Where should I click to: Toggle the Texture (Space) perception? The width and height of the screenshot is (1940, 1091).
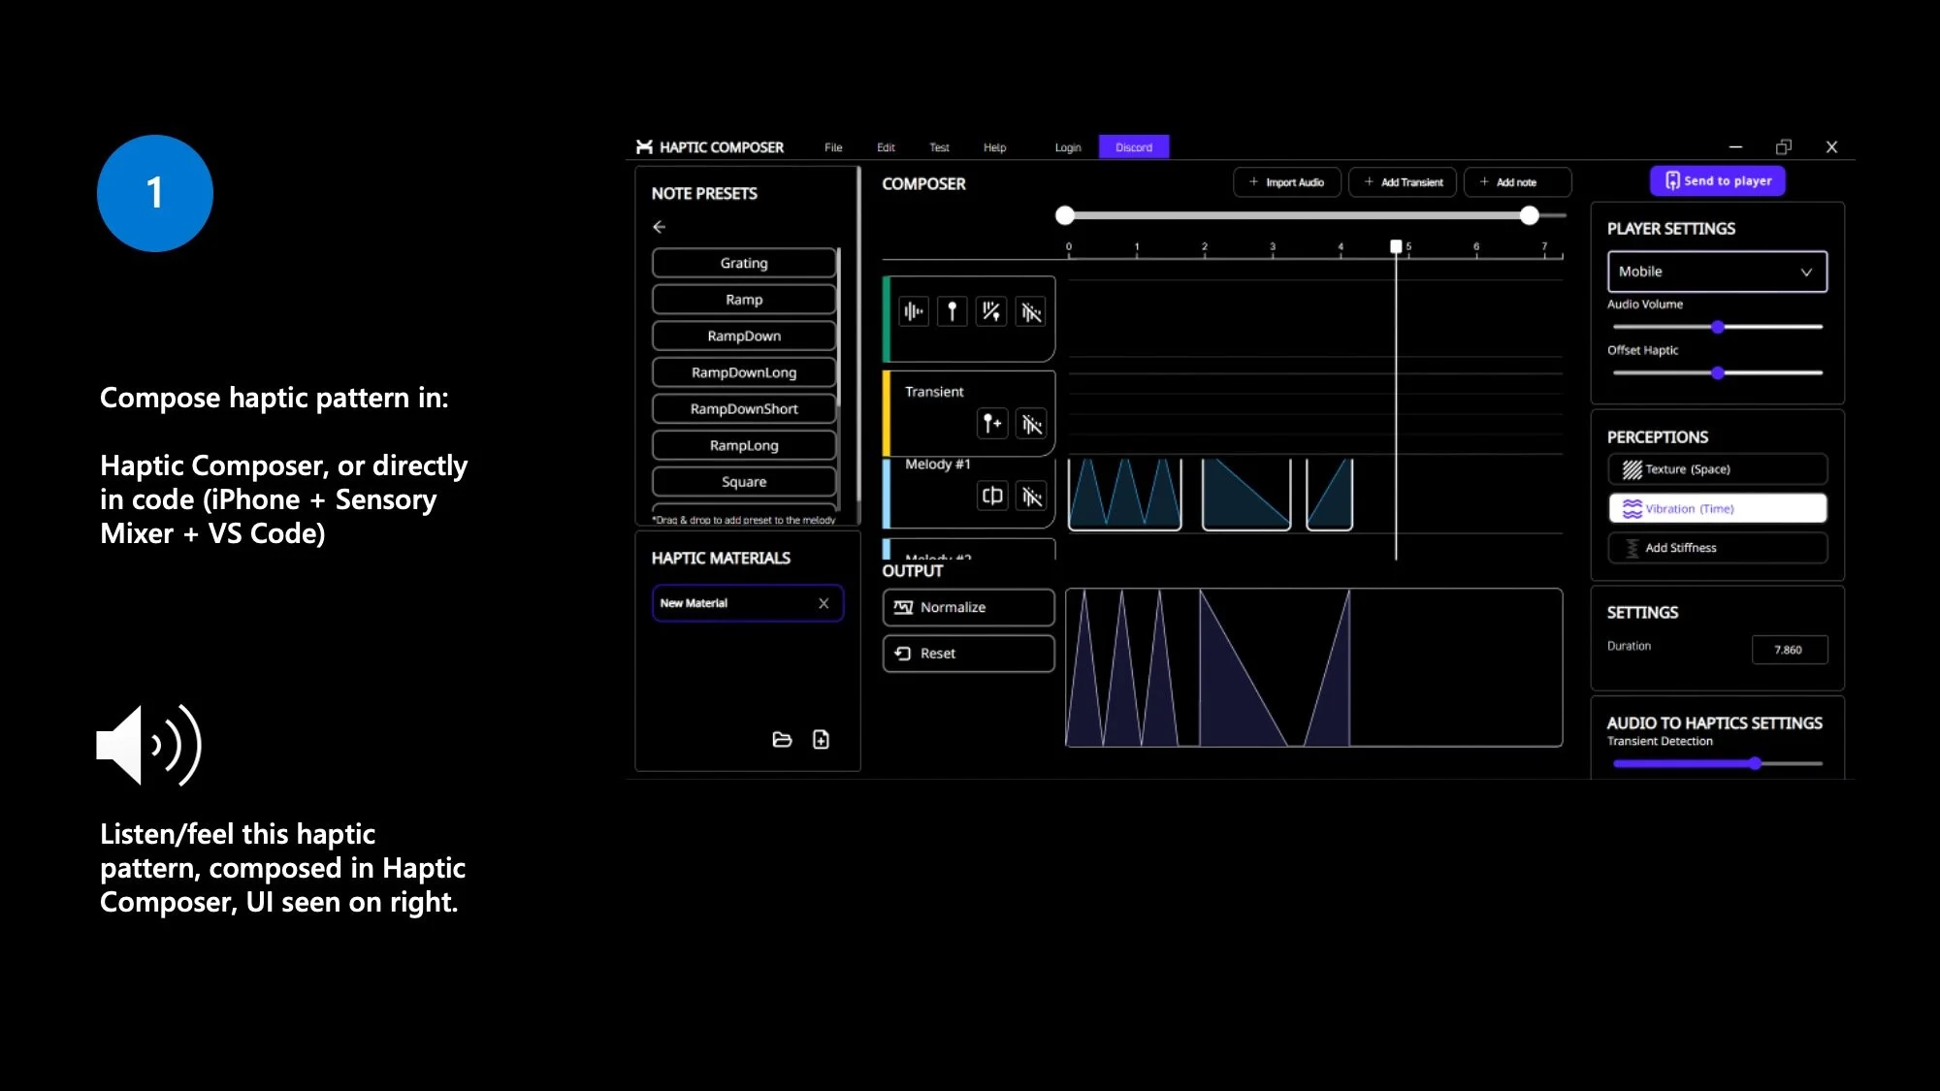point(1717,469)
